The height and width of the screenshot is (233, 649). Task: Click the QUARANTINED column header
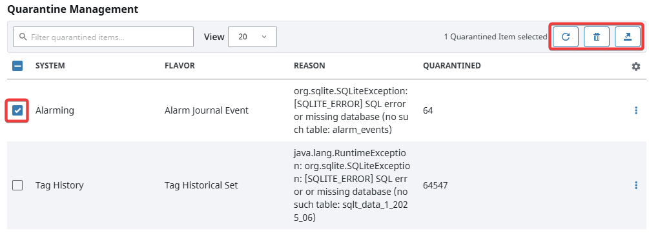coord(451,66)
